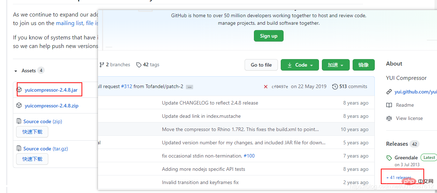Collapse the Assets section triangle
Image resolution: width=437 pixels, height=193 pixels.
(x=16, y=71)
